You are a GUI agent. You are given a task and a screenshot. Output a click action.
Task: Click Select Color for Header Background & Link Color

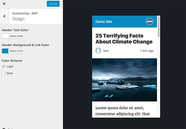coord(16,51)
